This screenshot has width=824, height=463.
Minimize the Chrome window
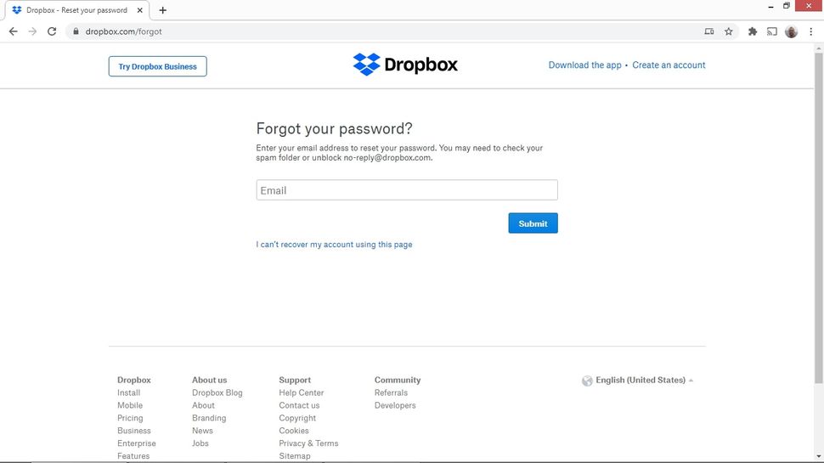click(770, 6)
